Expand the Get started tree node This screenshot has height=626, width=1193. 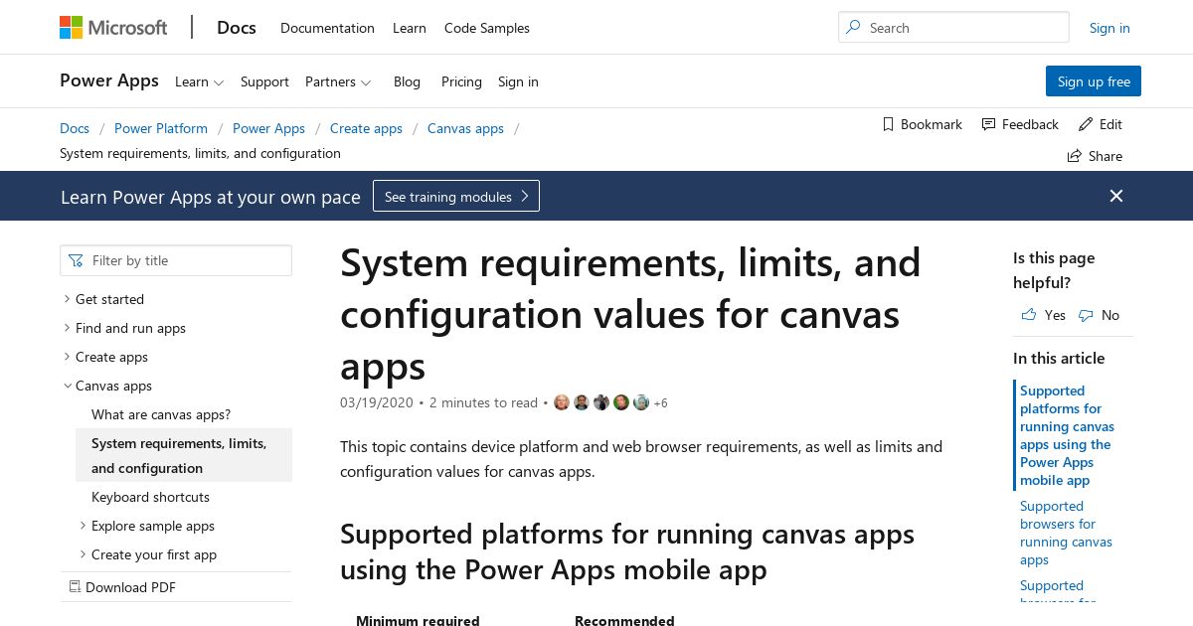67,299
